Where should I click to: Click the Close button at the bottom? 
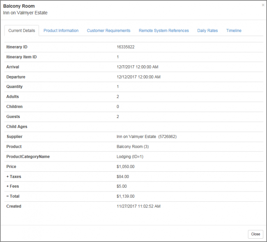[255, 234]
